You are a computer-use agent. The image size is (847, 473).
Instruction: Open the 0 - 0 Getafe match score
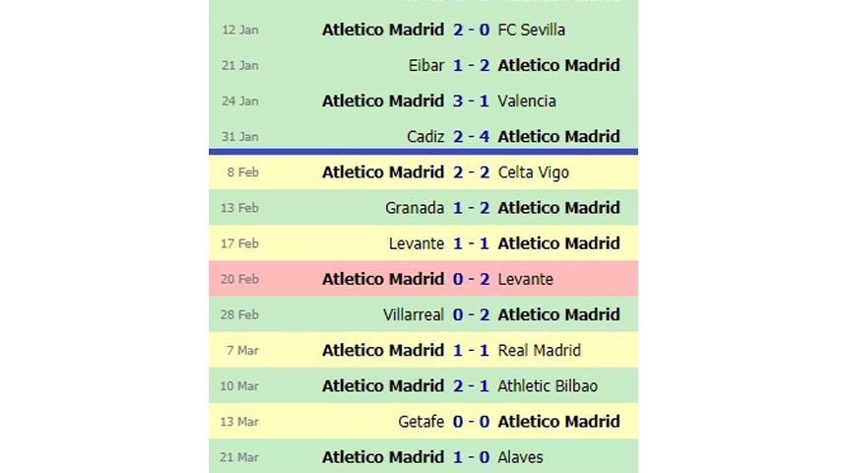tap(471, 422)
